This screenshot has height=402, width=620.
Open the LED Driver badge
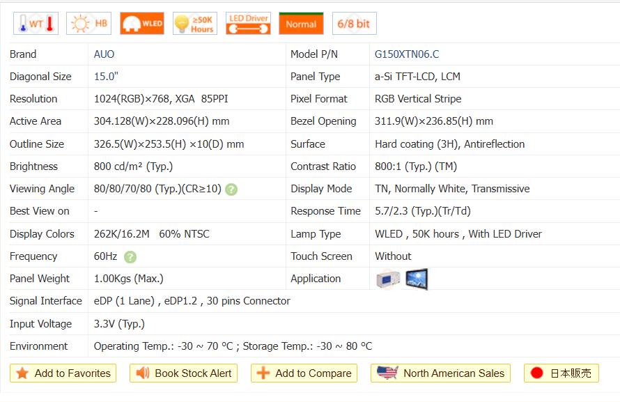248,24
